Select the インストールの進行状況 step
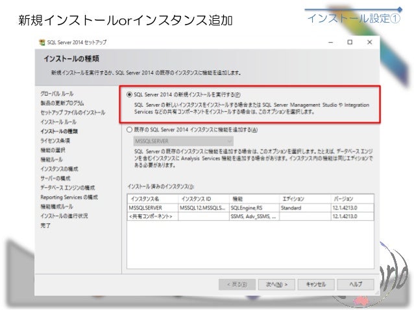 click(64, 216)
